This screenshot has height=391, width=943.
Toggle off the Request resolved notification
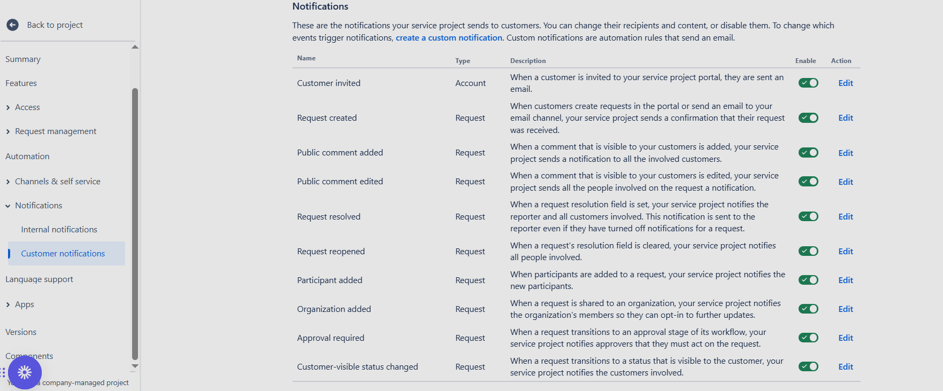[x=808, y=216]
